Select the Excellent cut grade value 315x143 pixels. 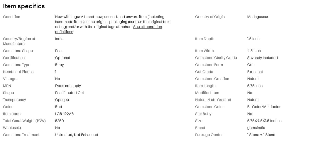coord(255,72)
